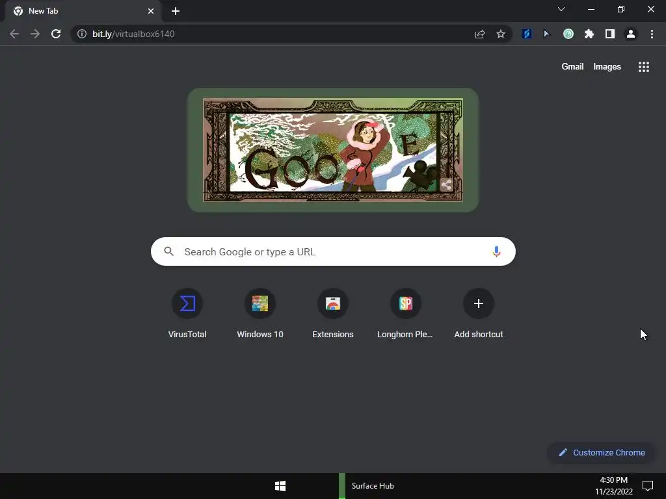Restore down the Chrome window
Viewport: 666px width, 499px height.
[621, 9]
